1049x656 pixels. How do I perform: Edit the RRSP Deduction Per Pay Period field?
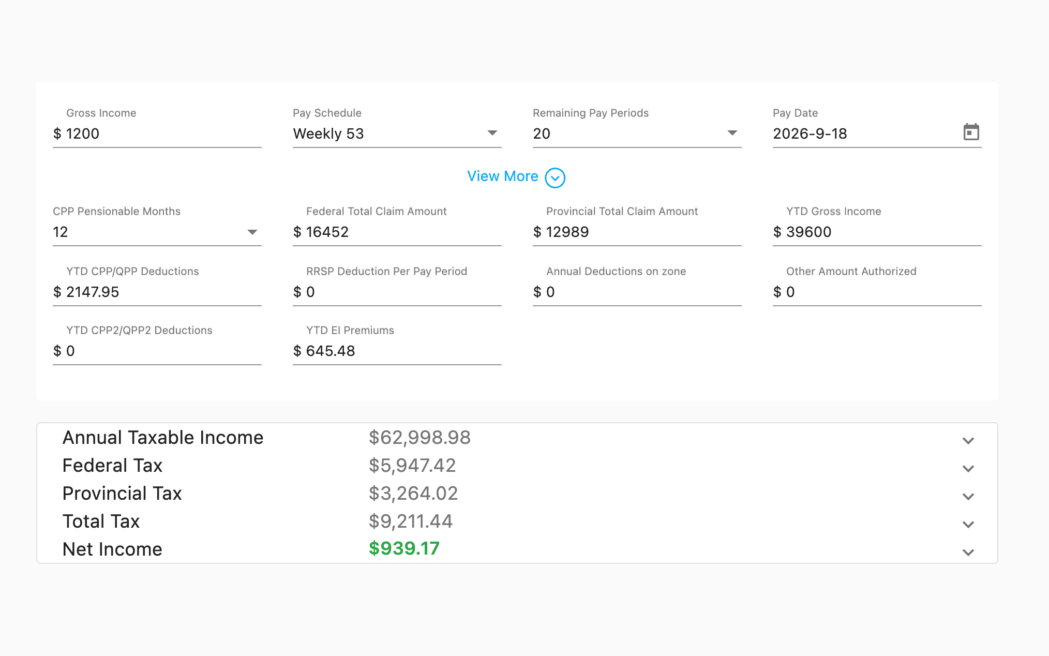coord(397,292)
